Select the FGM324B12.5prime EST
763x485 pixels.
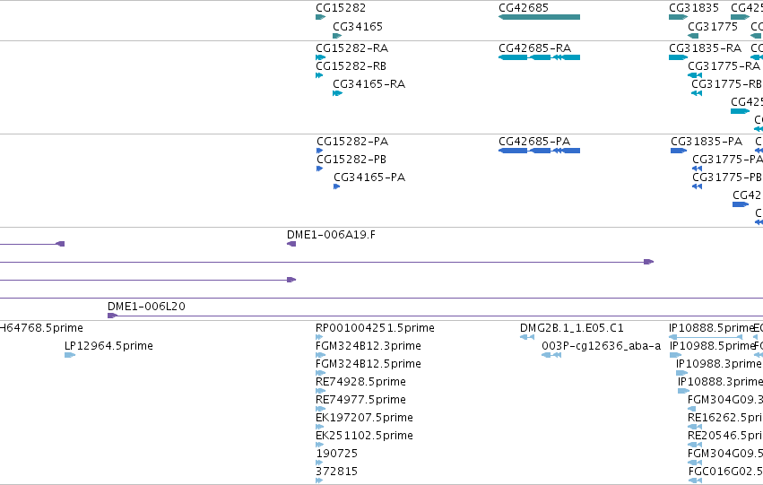point(320,373)
